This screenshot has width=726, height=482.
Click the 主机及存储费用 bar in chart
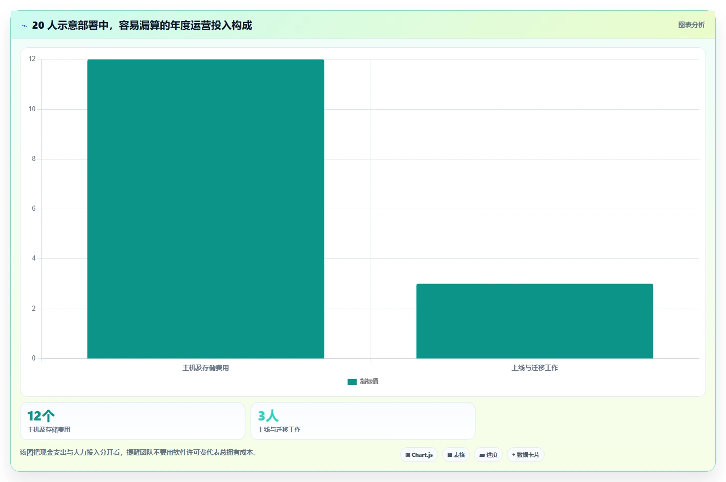[x=205, y=209]
